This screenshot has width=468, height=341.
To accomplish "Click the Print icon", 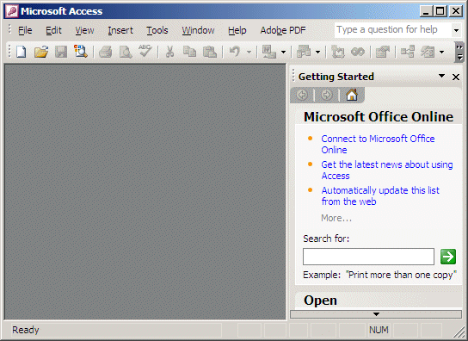I will [105, 52].
